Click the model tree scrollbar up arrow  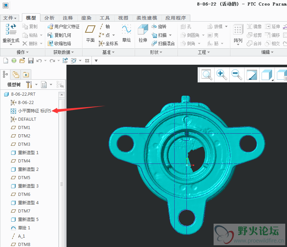[x=62, y=95]
